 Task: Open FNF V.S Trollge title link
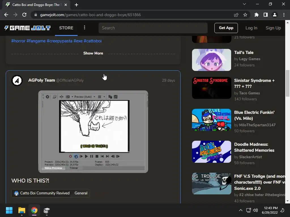259,182
